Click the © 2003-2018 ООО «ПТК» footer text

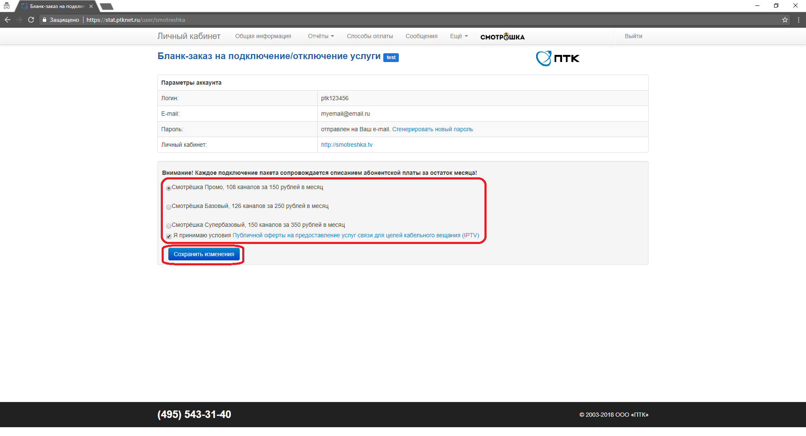(614, 415)
